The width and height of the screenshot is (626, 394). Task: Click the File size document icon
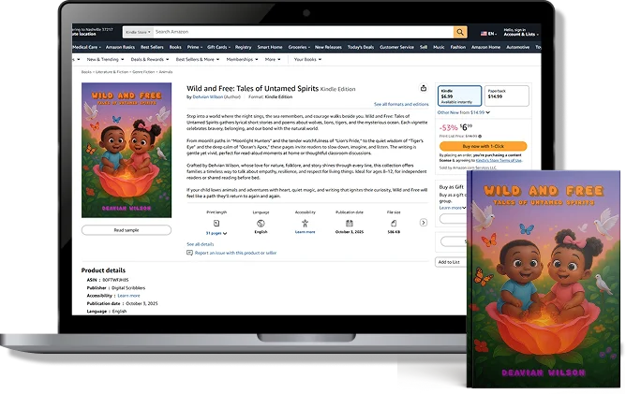click(x=394, y=223)
